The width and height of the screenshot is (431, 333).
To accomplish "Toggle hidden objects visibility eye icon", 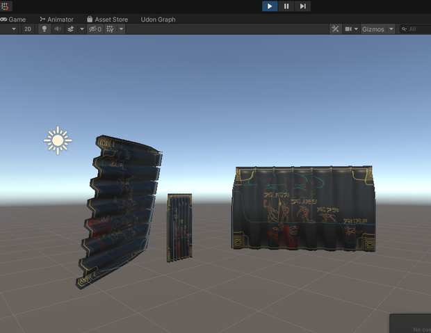I will (x=95, y=29).
